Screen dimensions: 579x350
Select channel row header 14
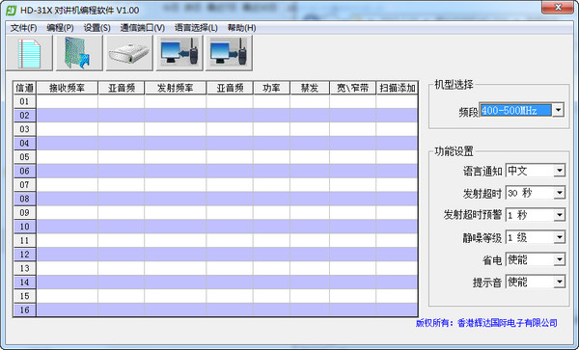click(x=24, y=283)
